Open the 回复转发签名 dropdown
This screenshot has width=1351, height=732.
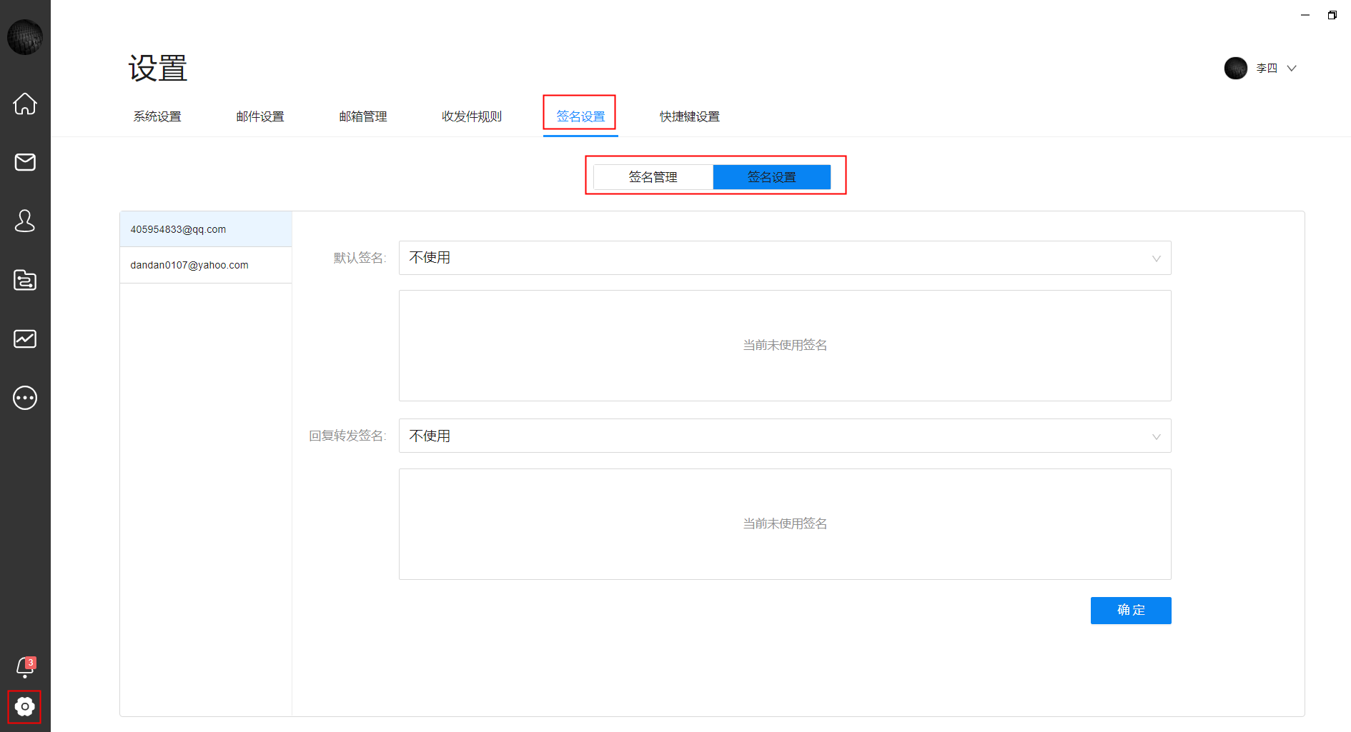(784, 436)
